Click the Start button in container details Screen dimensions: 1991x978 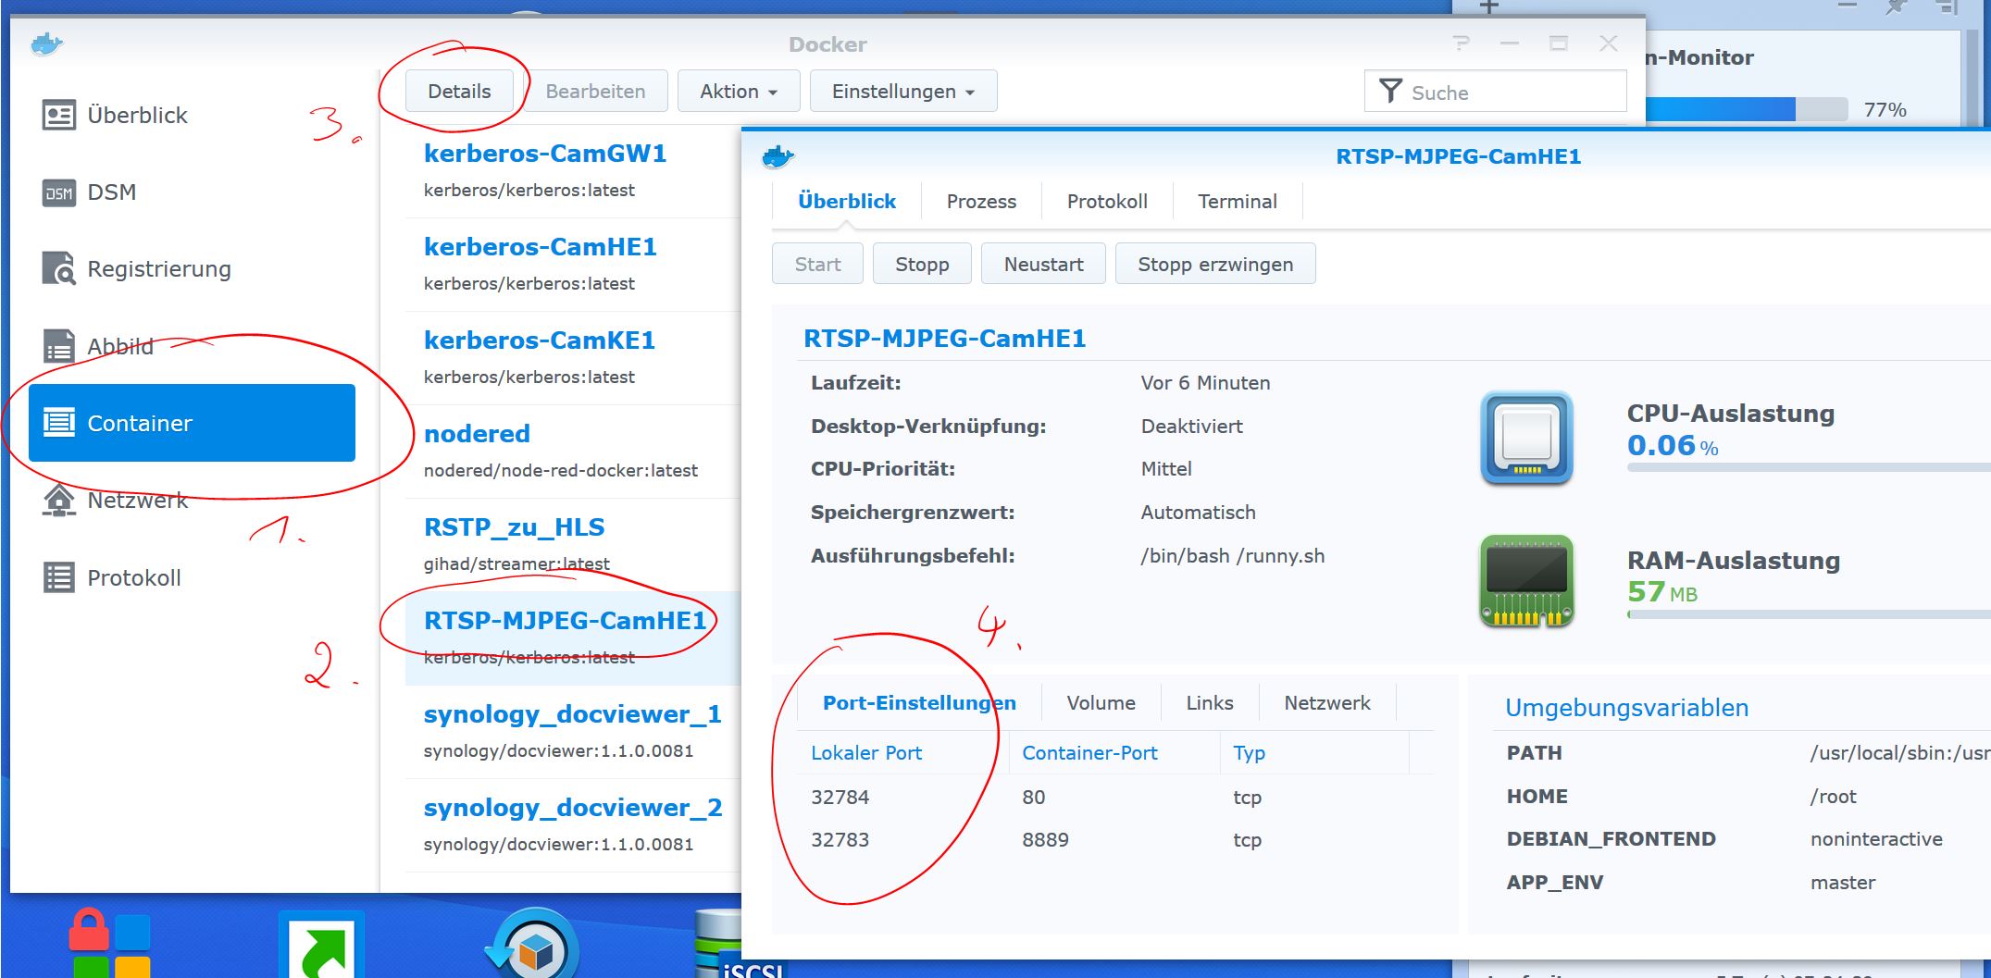[817, 264]
